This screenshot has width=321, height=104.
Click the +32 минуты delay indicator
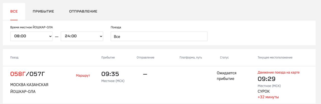[268, 97]
